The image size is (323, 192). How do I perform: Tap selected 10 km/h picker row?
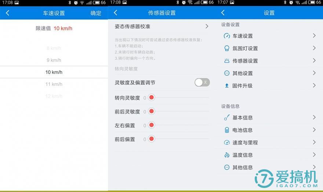tap(54, 72)
